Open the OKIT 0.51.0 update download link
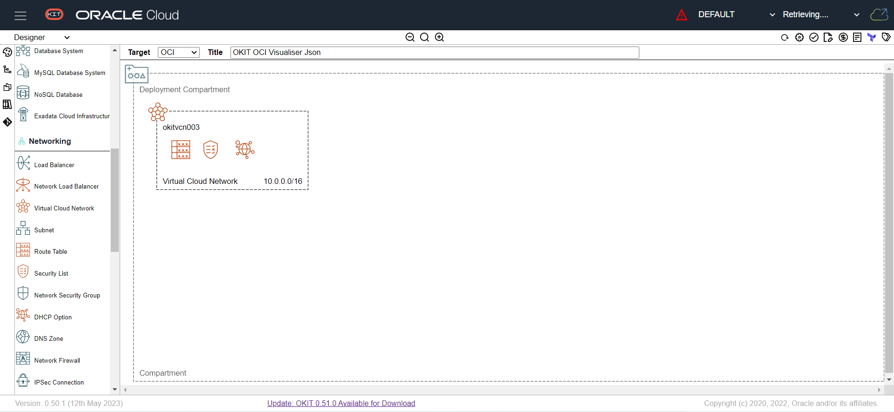 [341, 403]
